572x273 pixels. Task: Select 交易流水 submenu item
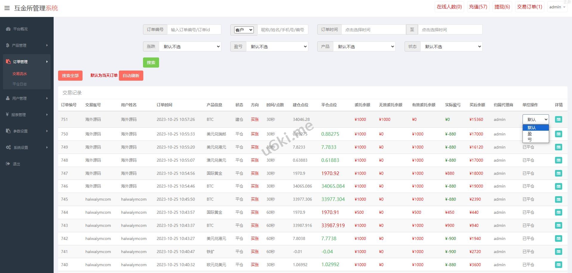pos(20,74)
